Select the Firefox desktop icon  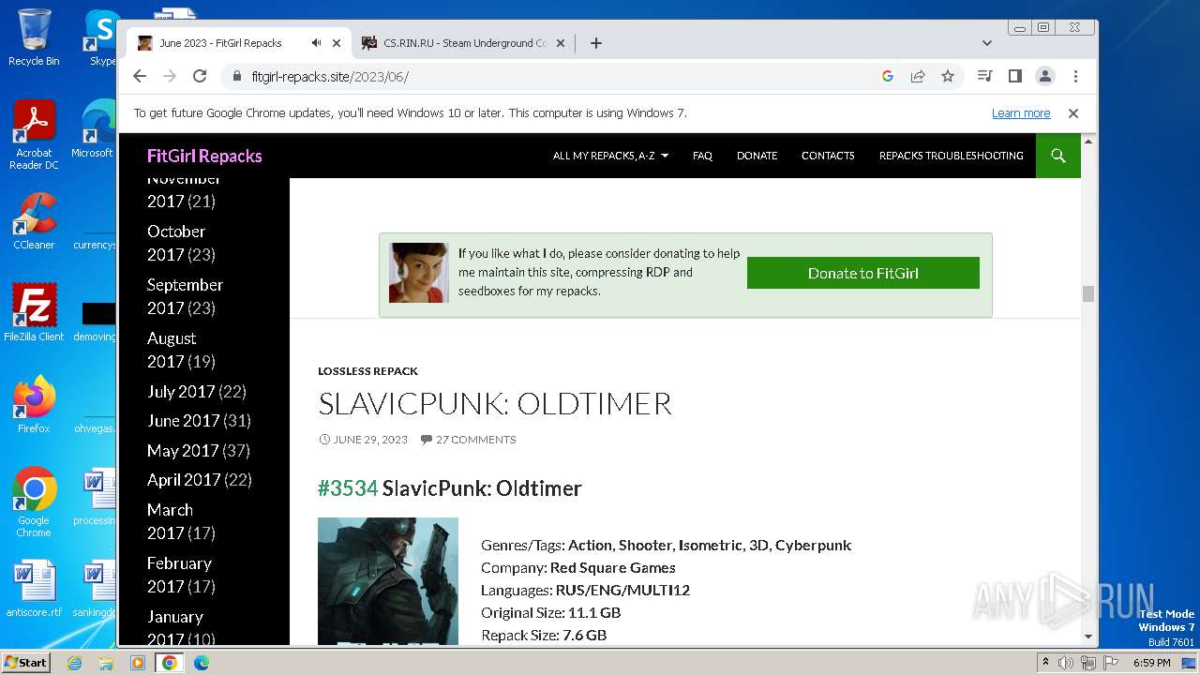point(34,404)
